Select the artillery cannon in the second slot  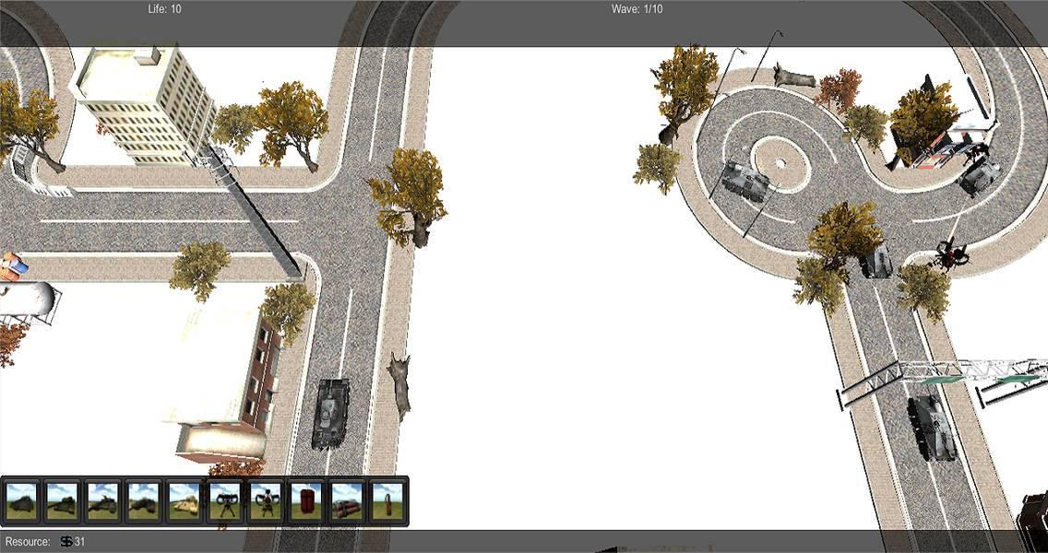pos(60,500)
